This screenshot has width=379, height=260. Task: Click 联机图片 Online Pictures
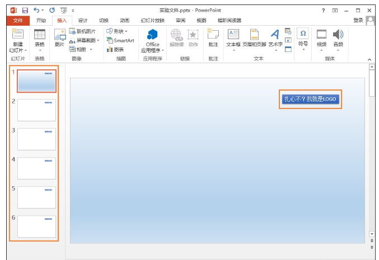point(82,31)
